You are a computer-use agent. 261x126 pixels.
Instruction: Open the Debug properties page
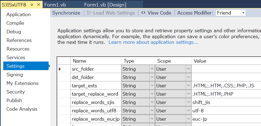pyautogui.click(x=14, y=32)
